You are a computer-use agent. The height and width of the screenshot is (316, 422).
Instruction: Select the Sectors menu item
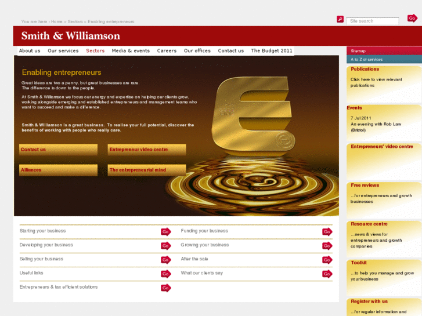click(x=95, y=50)
